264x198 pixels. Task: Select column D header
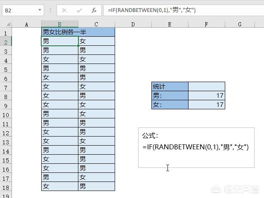[x=133, y=24]
